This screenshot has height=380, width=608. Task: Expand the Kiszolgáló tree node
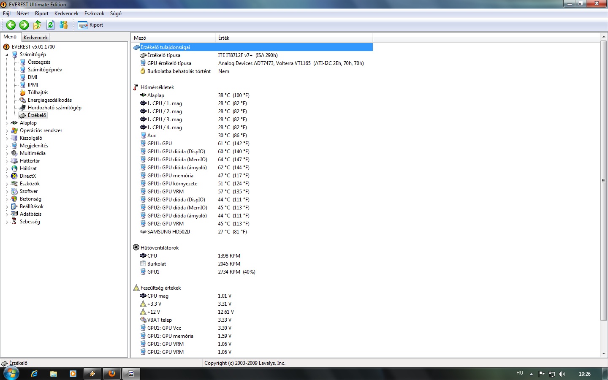(7, 138)
